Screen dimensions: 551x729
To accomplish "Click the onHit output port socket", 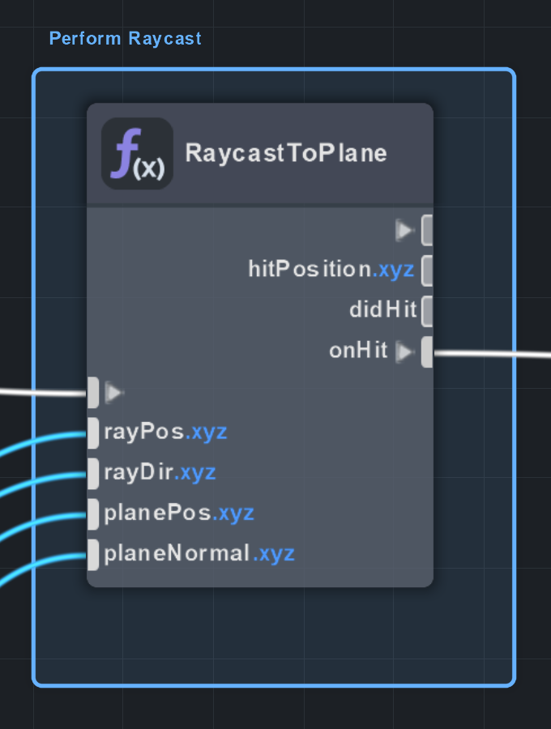I will coord(427,352).
